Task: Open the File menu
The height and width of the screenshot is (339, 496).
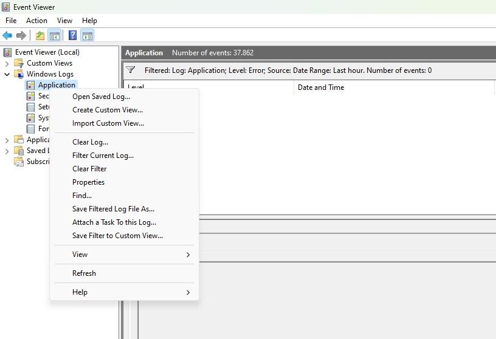Action: 11,21
